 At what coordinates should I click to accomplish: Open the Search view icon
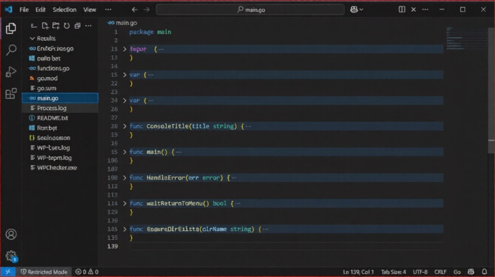click(11, 50)
